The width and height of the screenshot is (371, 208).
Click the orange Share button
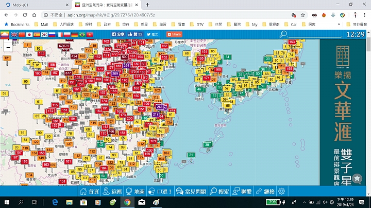tap(174, 34)
